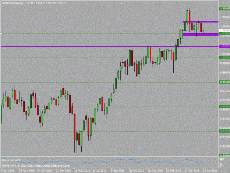
Task: Click the 11 Jul 2010 date label
Action: click(x=99, y=170)
